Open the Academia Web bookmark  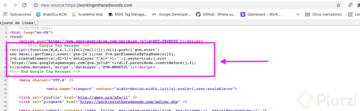87,14
